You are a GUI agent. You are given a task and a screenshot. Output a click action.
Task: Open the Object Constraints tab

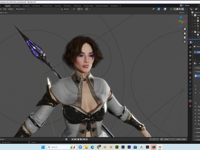tap(190, 93)
